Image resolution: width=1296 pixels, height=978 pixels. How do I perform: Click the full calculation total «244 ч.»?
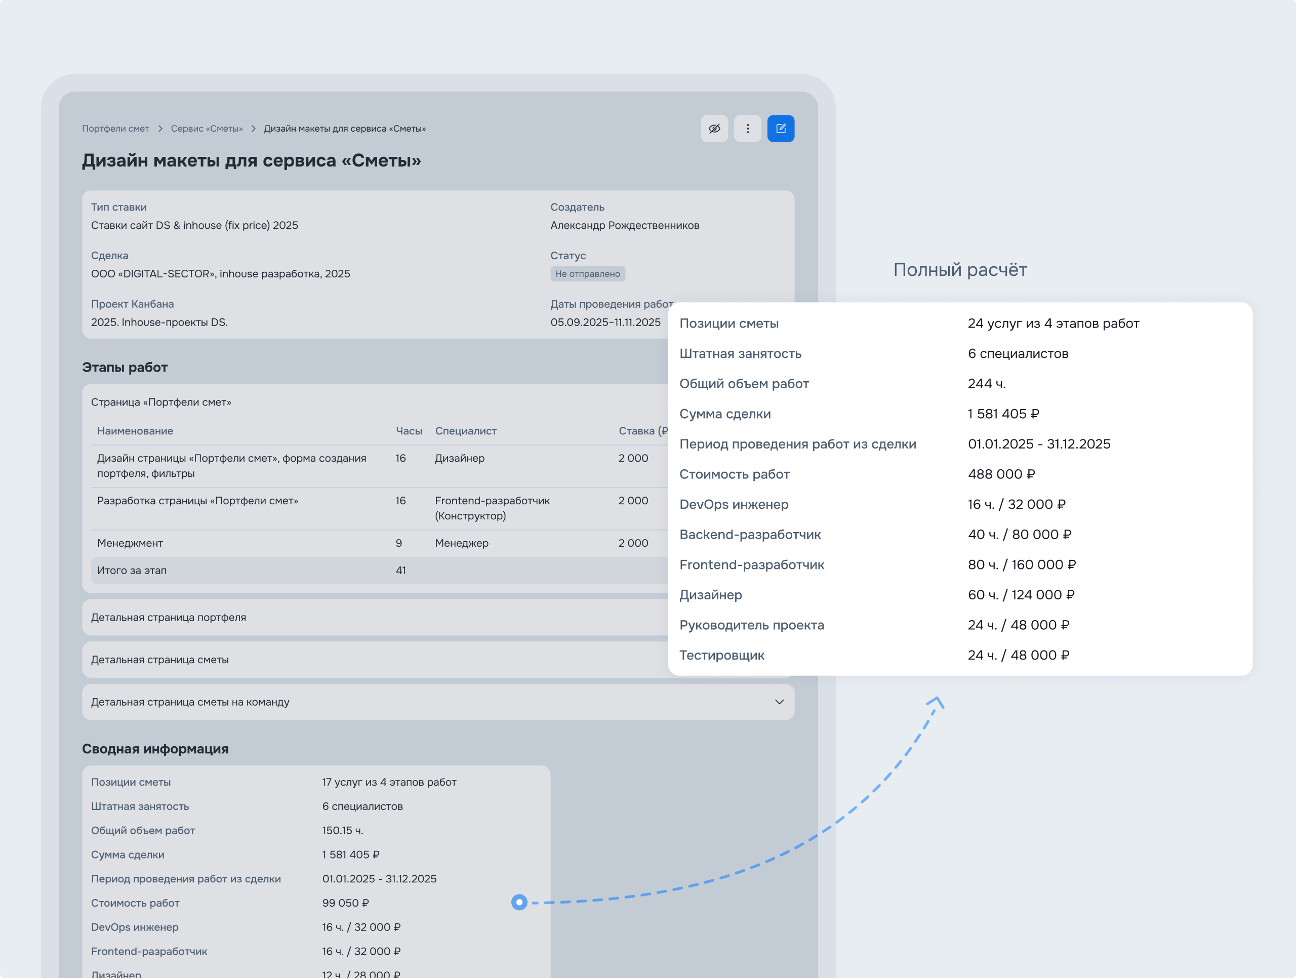pyautogui.click(x=987, y=384)
